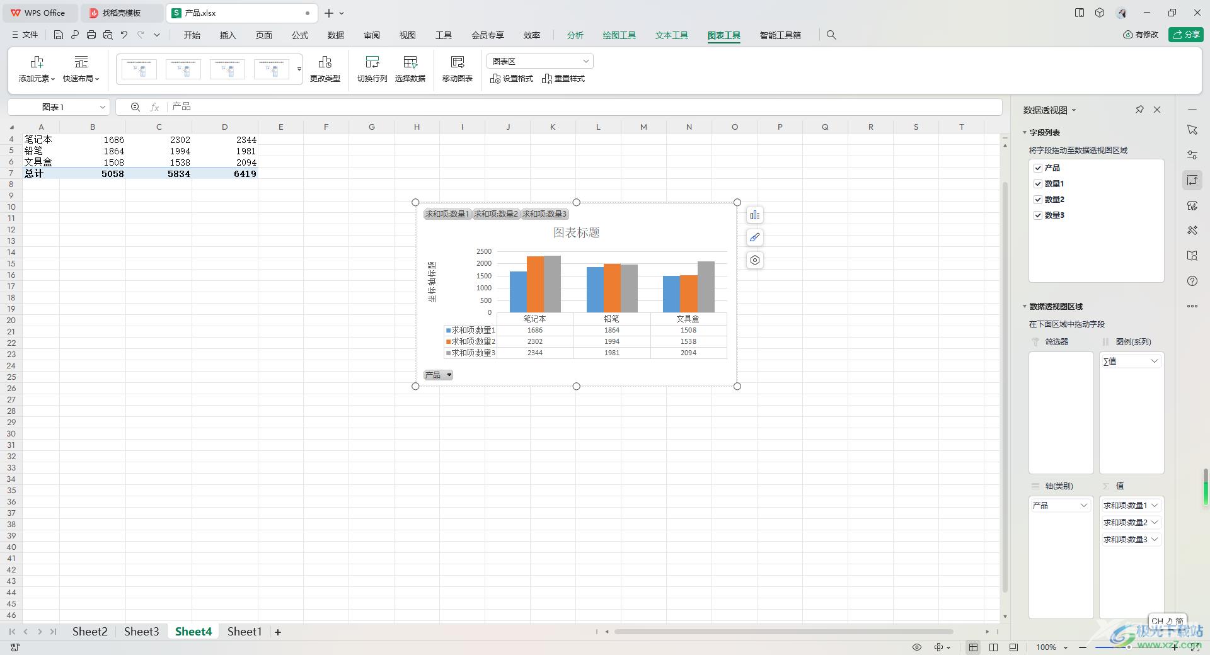1210x655 pixels.
Task: Open chart style brush button beside chart
Action: (x=755, y=237)
